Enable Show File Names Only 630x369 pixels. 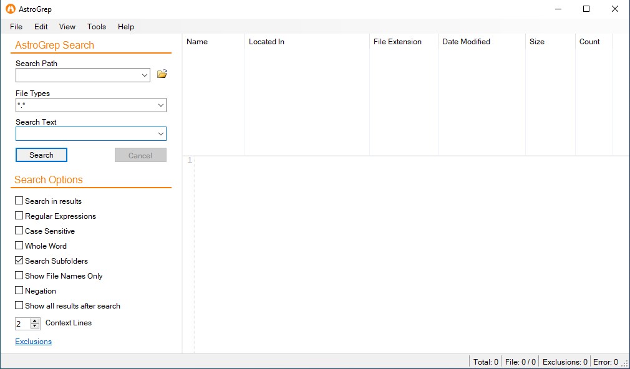coord(19,276)
